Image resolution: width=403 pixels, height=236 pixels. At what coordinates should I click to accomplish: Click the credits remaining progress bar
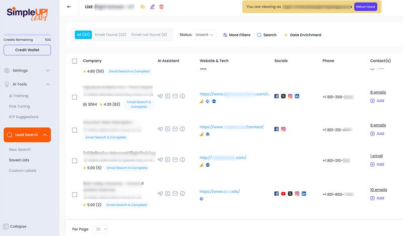point(27,35)
